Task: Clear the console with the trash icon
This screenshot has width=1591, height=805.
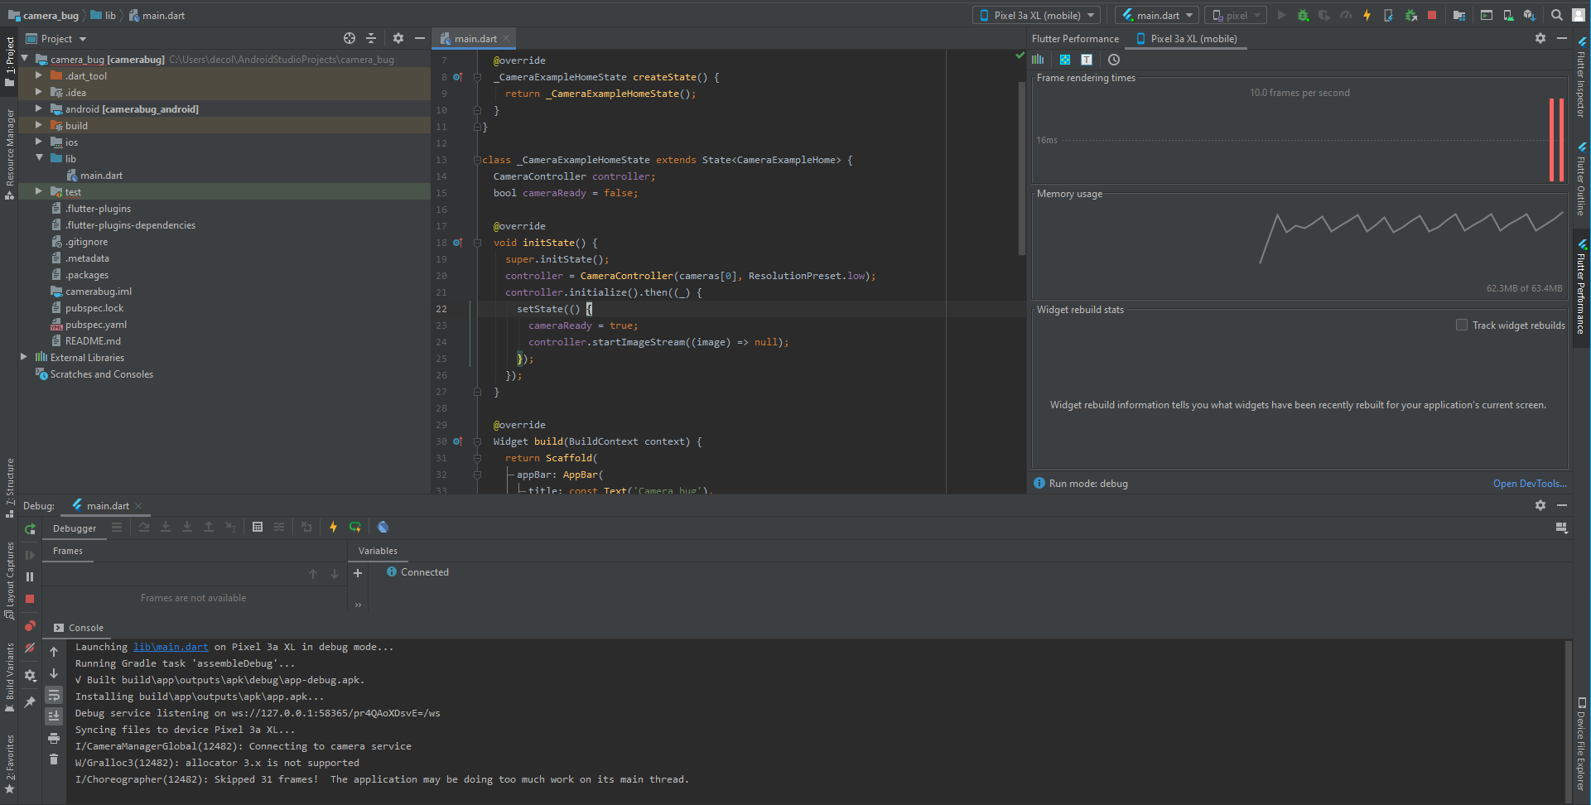Action: pos(54,759)
